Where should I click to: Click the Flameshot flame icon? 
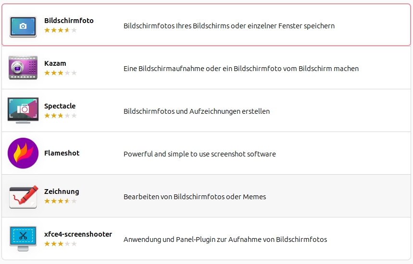point(23,153)
